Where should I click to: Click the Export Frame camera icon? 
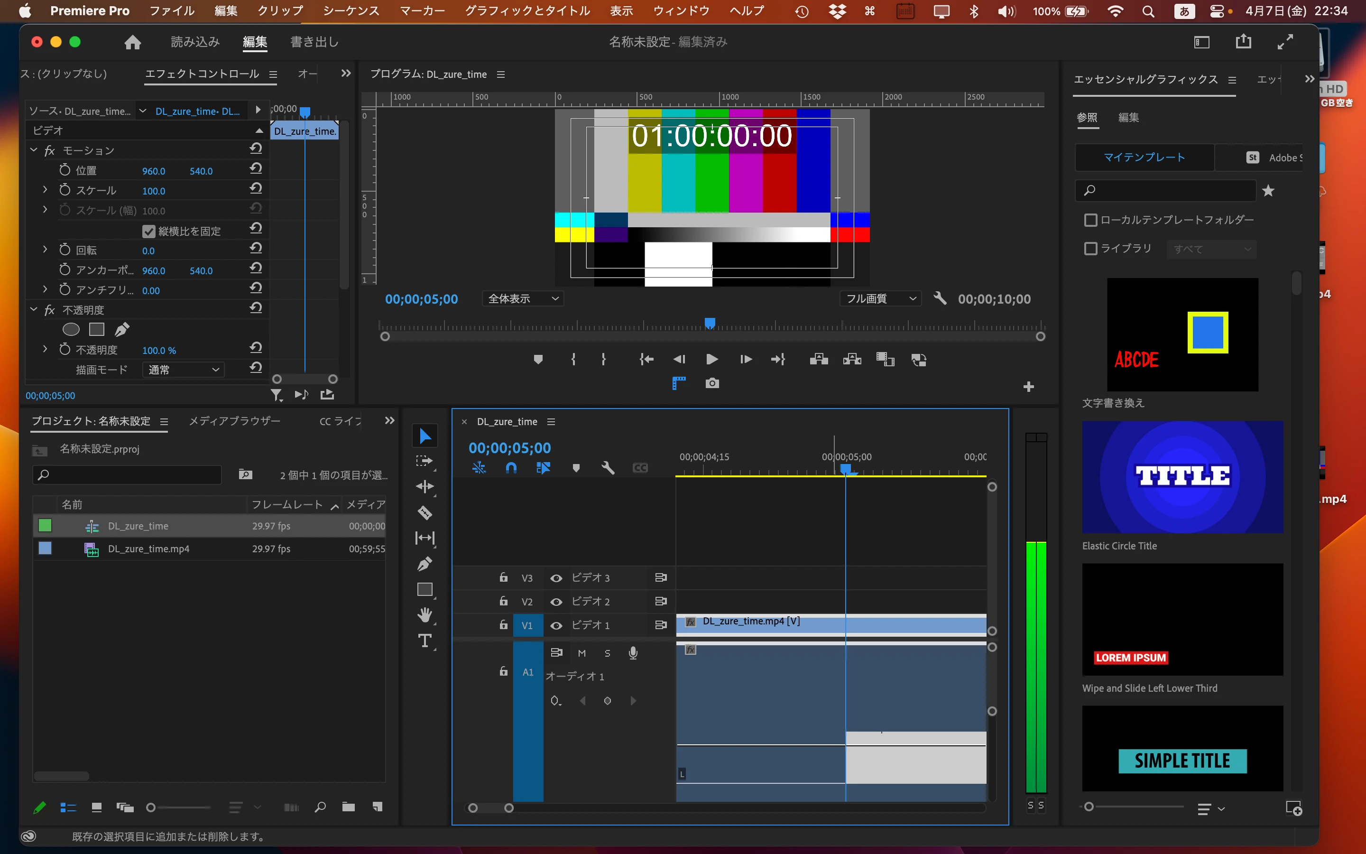click(x=712, y=383)
